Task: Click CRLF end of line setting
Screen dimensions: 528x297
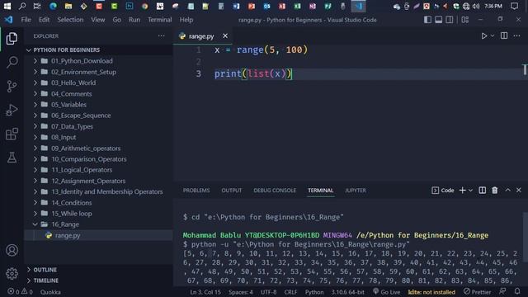Action: coord(290,292)
